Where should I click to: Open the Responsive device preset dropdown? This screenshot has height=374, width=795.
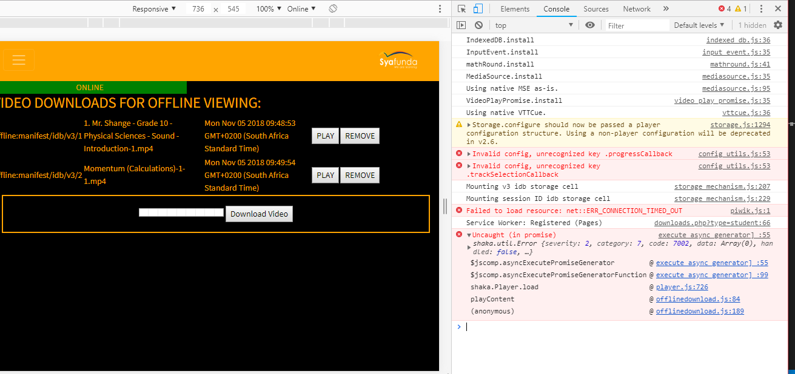point(153,8)
